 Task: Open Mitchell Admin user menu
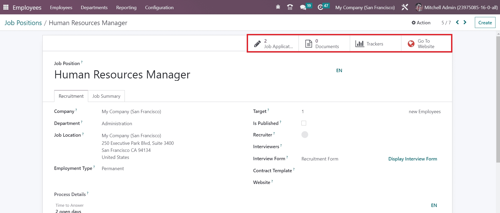click(457, 8)
